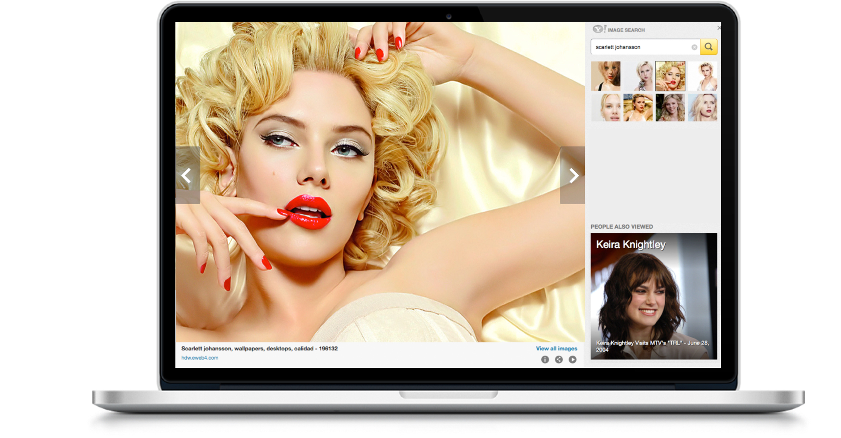This screenshot has width=841, height=438.
Task: Close the image viewer panel
Action: [719, 28]
